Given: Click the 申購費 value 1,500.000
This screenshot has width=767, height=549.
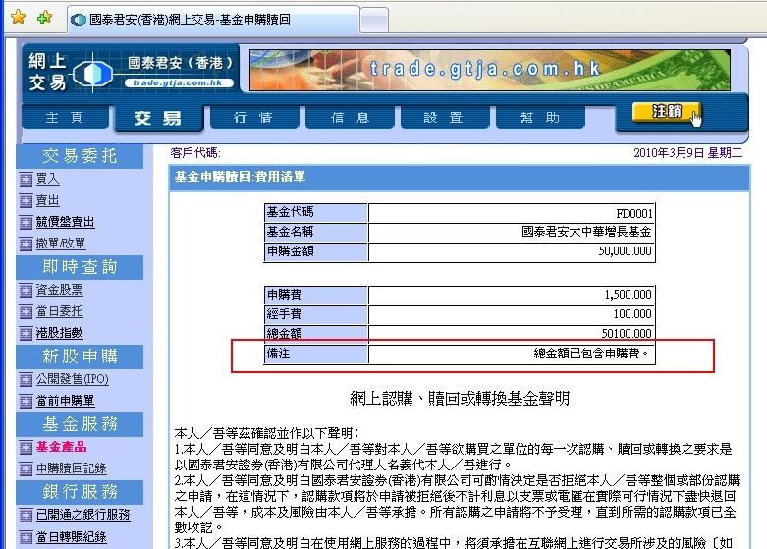Looking at the screenshot, I should [629, 295].
